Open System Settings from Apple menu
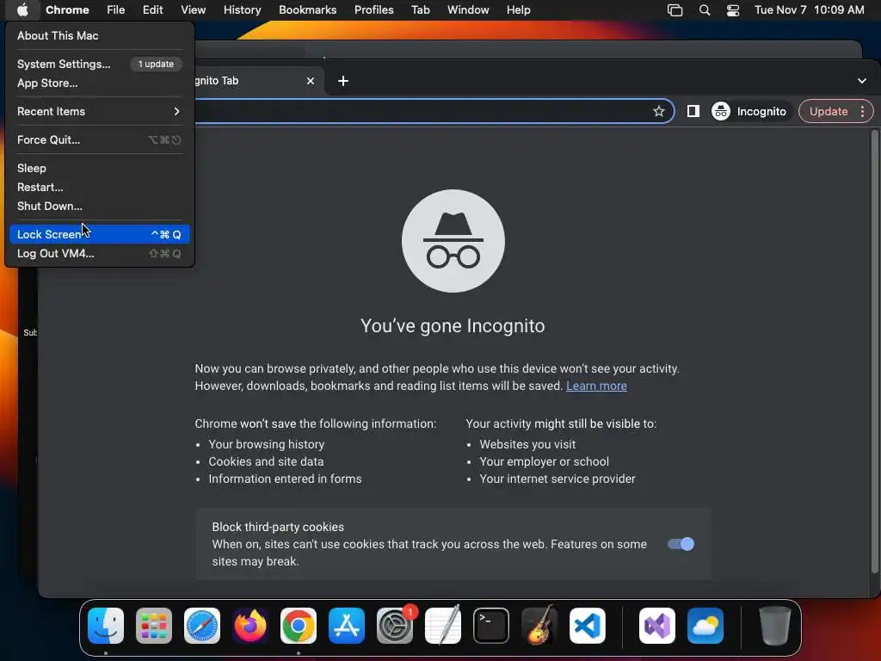The height and width of the screenshot is (661, 881). (x=100, y=64)
